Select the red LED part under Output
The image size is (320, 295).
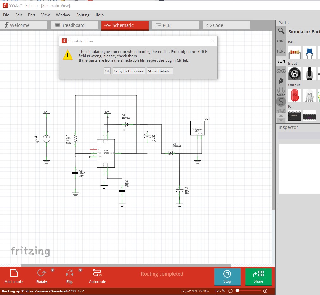tap(294, 95)
